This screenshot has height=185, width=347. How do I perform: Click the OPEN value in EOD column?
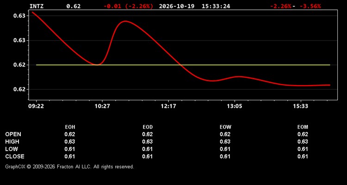(x=148, y=134)
